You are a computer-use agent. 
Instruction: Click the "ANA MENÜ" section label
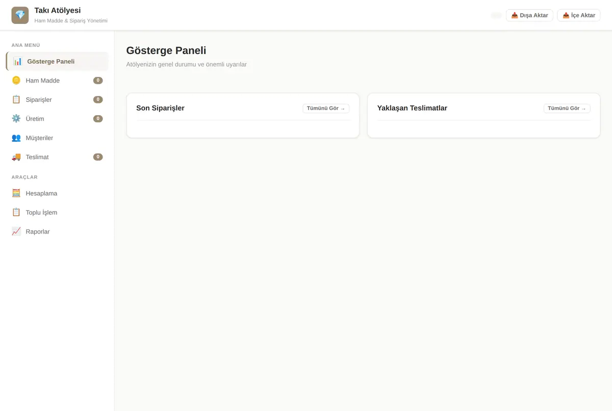25,45
